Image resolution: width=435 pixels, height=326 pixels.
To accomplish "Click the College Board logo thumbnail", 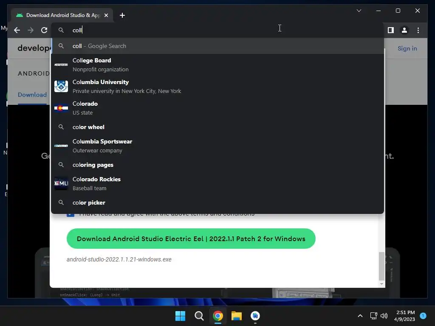I will click(61, 65).
